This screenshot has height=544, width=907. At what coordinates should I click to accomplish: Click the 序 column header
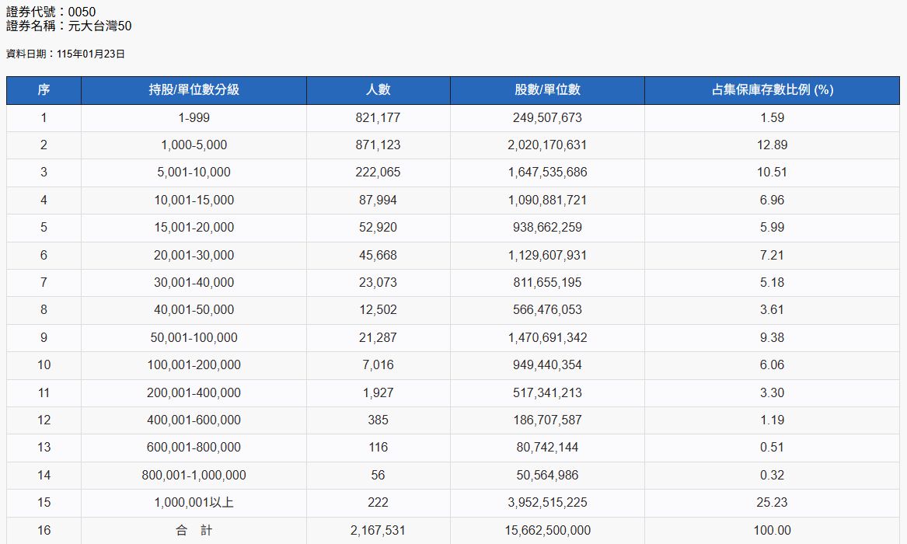44,90
